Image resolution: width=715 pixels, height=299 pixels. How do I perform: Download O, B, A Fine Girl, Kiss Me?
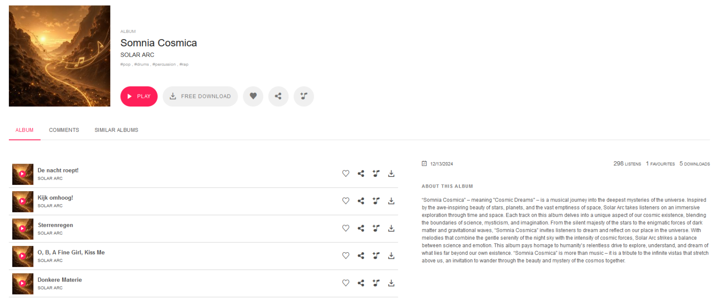(x=391, y=256)
